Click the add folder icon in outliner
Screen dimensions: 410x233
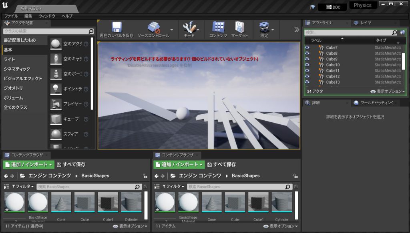[x=402, y=33]
